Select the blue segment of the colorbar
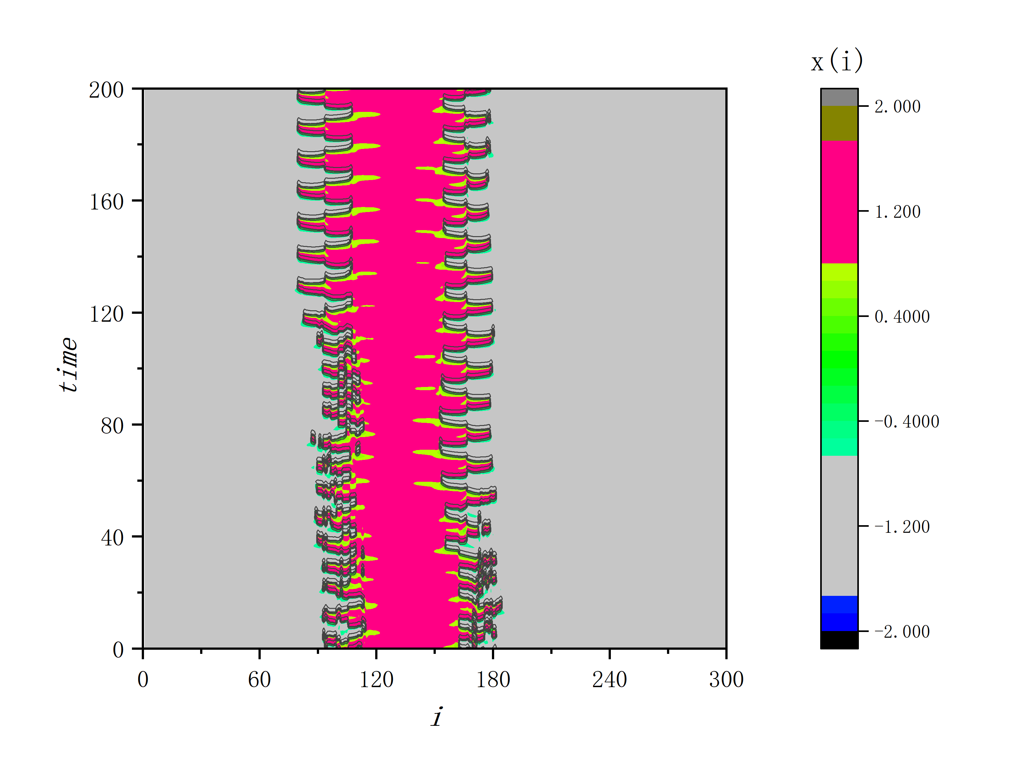The width and height of the screenshot is (1020, 780). [x=839, y=613]
